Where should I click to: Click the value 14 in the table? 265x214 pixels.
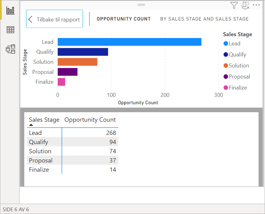coord(113,170)
